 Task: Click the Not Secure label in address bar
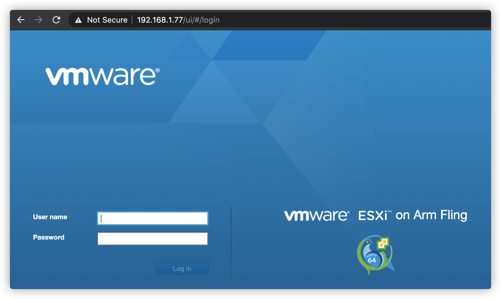click(107, 20)
